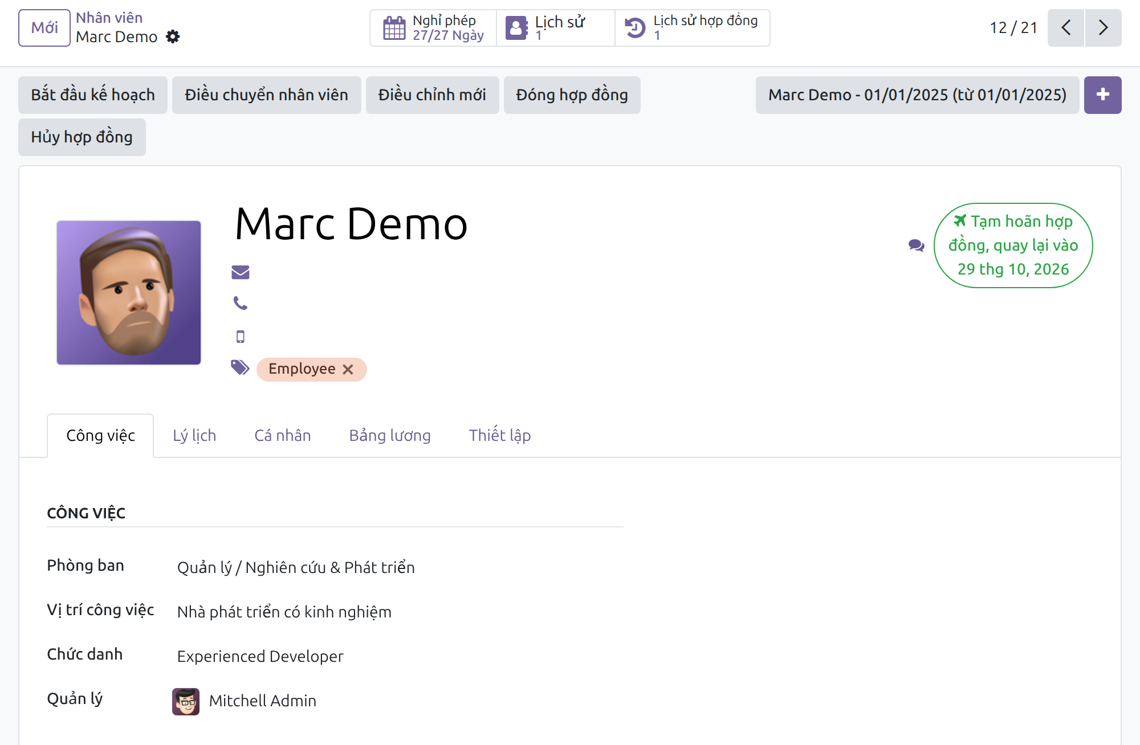Click the envelope email icon field
The image size is (1140, 745).
(x=241, y=272)
